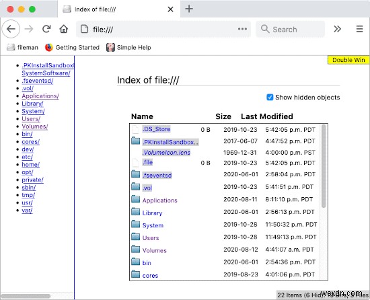370x300 pixels.
Task: Toggle the Show hidden objects checkbox
Action: coord(270,97)
